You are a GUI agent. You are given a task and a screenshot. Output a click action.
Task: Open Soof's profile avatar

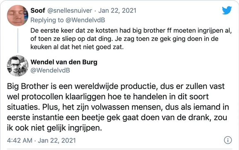click(x=17, y=15)
